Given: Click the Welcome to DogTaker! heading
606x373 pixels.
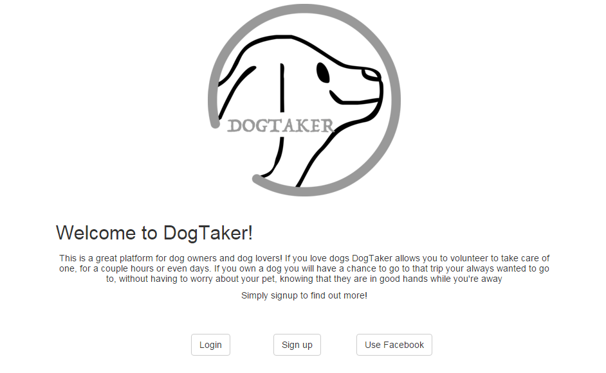Looking at the screenshot, I should (x=154, y=233).
